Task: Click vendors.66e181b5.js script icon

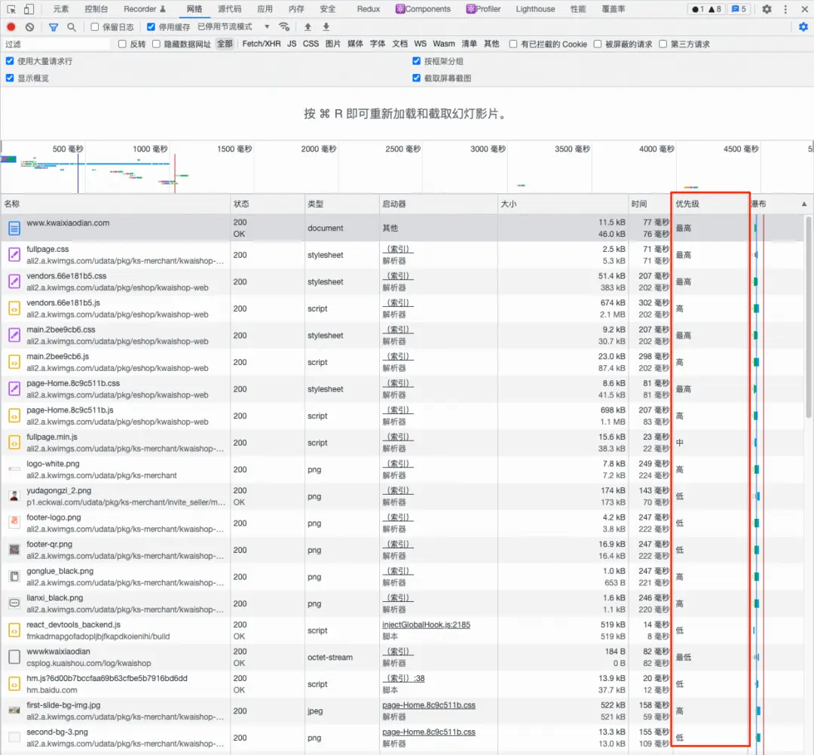Action: point(14,308)
